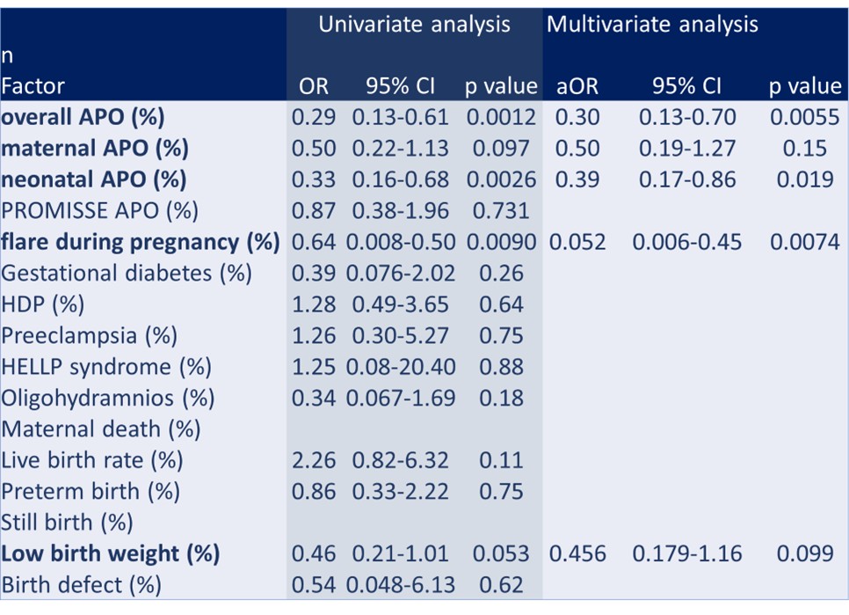
Task: Click the Gestational diabetes (%) row label
Action: click(x=127, y=273)
